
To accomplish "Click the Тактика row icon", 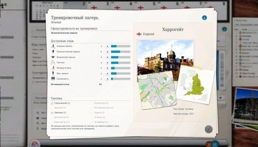I will pyautogui.click(x=53, y=62).
